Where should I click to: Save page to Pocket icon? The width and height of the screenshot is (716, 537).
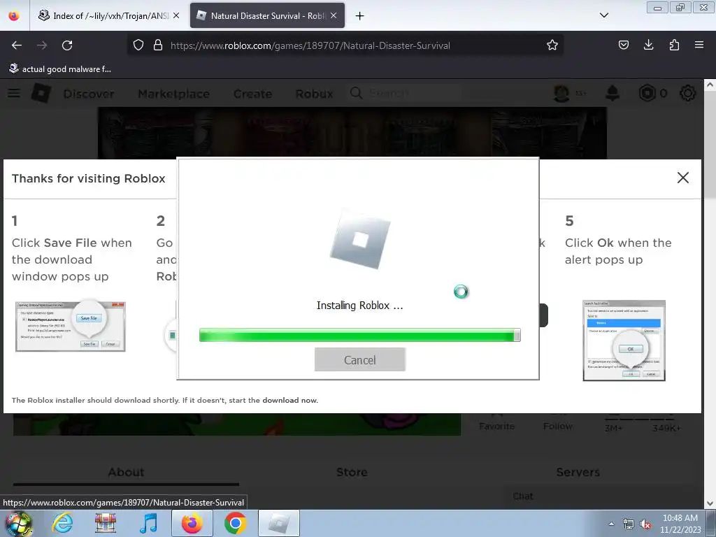coord(623,45)
